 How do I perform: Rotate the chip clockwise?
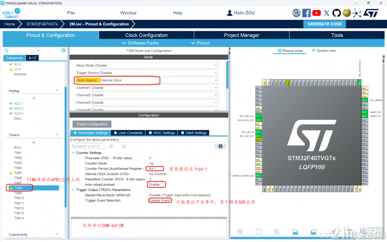tap(295, 232)
